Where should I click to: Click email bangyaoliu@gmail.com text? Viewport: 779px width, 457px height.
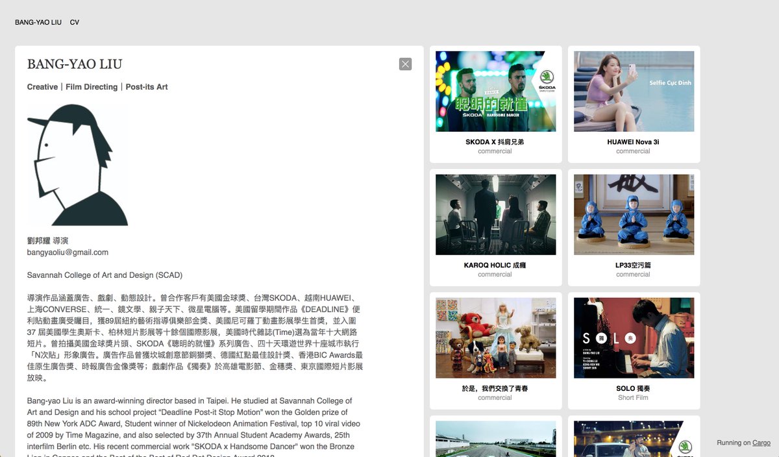pyautogui.click(x=68, y=252)
